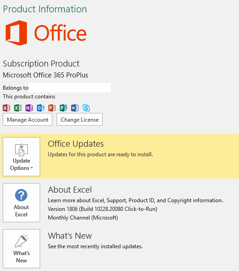Viewport: 239px width, 271px height.
Task: Click the orange Office logo
Action: (46, 33)
